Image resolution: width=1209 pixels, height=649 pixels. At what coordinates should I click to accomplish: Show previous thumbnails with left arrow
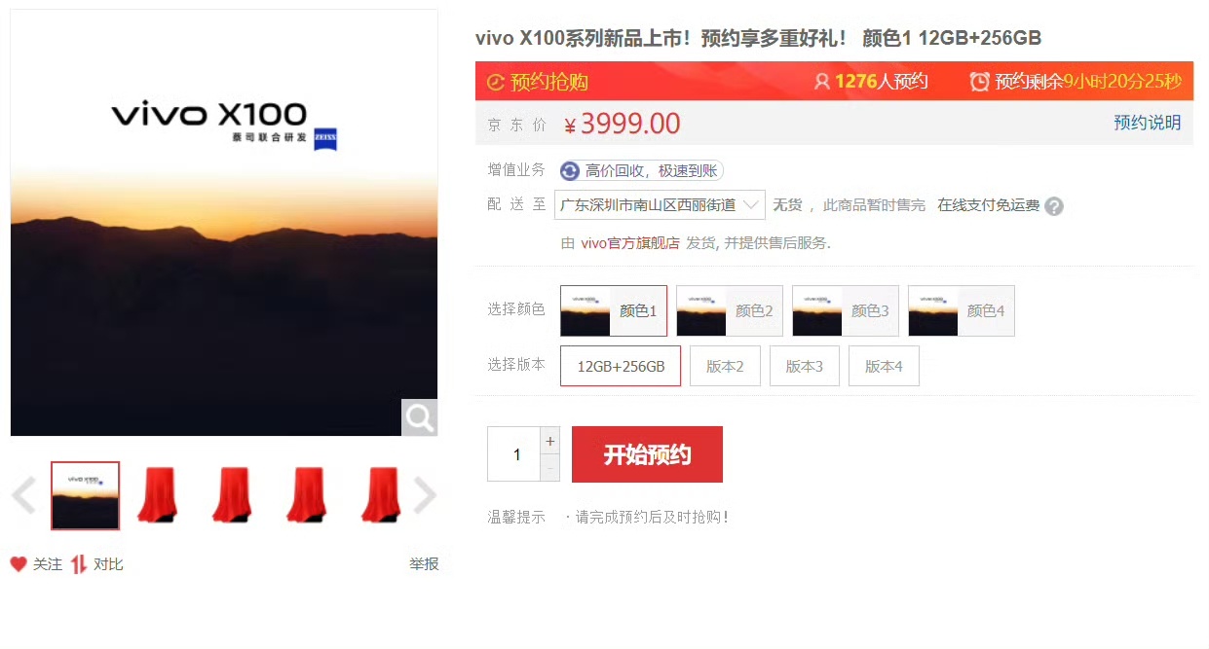pos(23,496)
